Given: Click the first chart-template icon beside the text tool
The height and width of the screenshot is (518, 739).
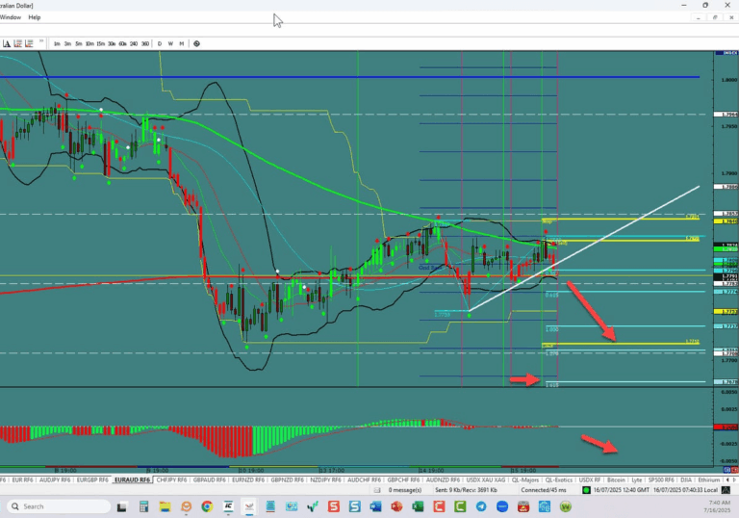Looking at the screenshot, I should click(18, 43).
